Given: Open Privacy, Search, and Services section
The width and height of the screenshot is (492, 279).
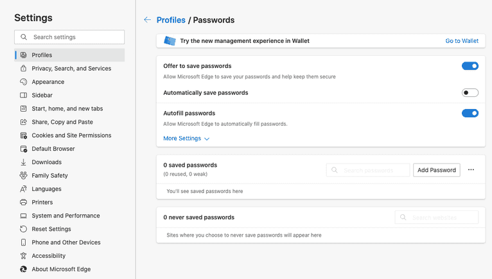Looking at the screenshot, I should tap(71, 69).
